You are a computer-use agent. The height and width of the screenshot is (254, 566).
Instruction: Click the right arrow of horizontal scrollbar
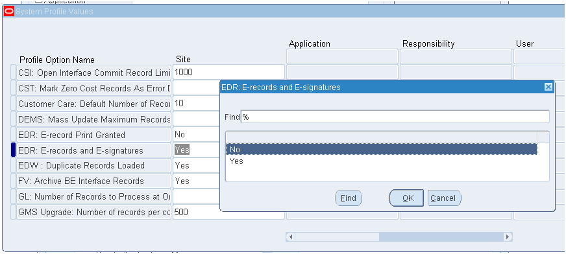(x=508, y=237)
